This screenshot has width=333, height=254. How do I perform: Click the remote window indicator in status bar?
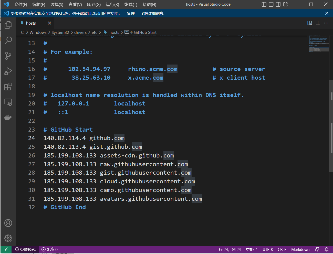[x=6, y=249]
